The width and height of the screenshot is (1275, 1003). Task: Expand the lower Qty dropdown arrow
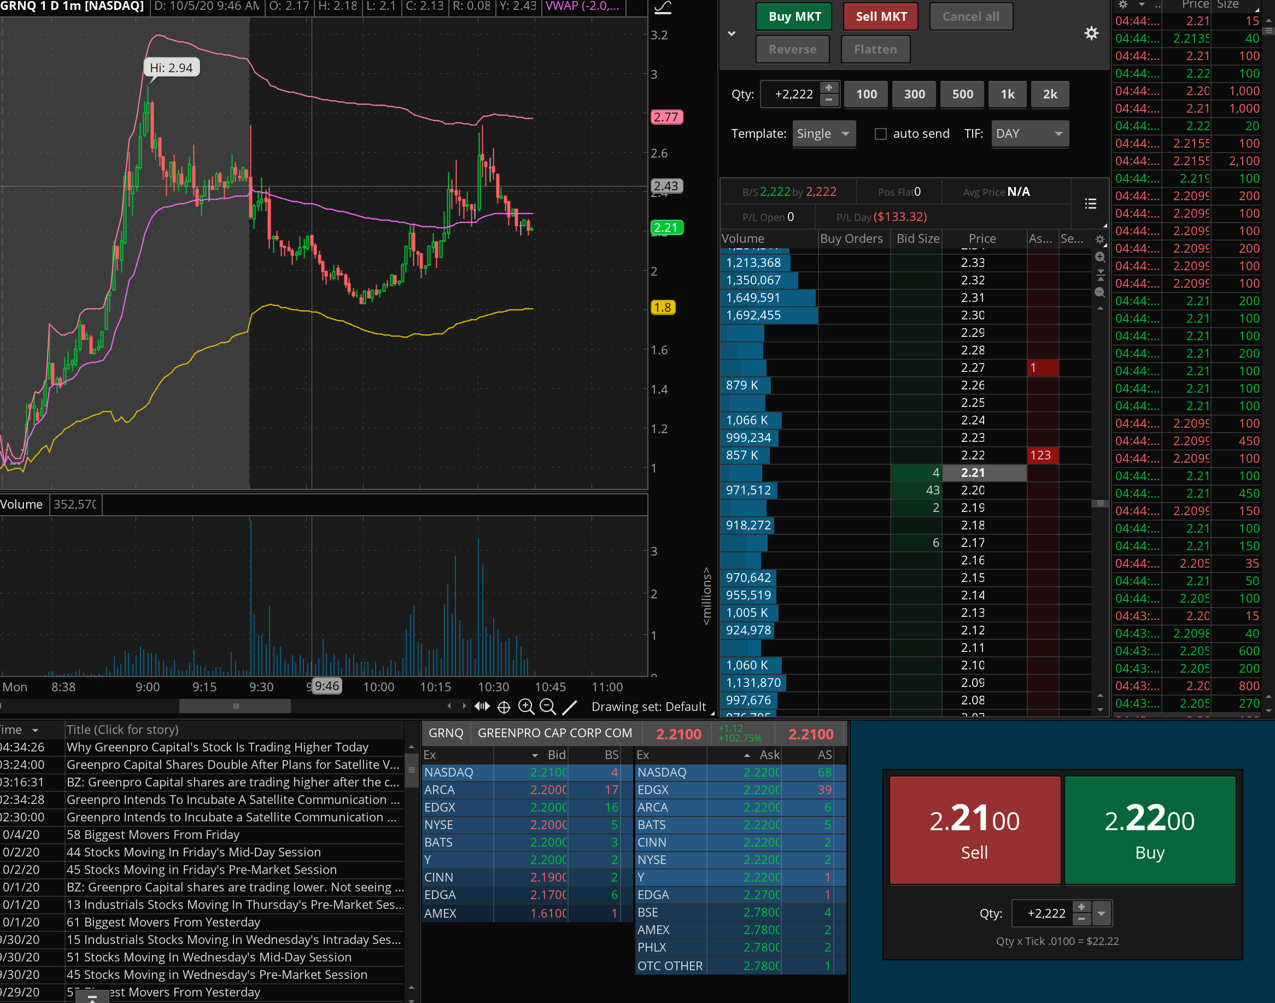click(1101, 913)
